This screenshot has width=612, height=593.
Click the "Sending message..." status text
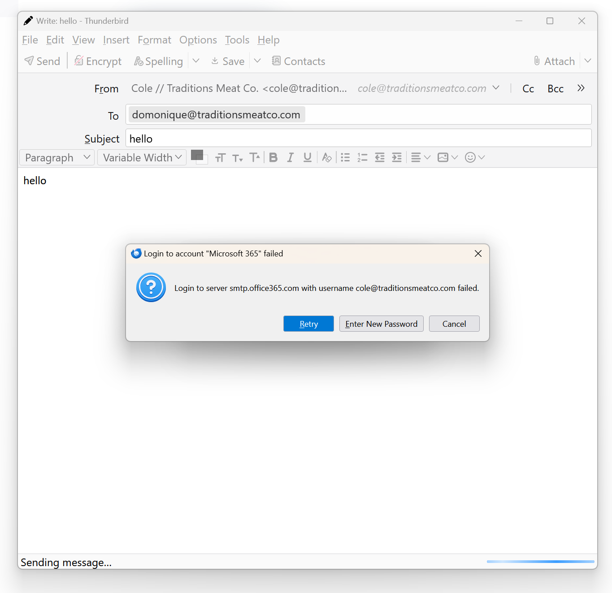point(66,563)
